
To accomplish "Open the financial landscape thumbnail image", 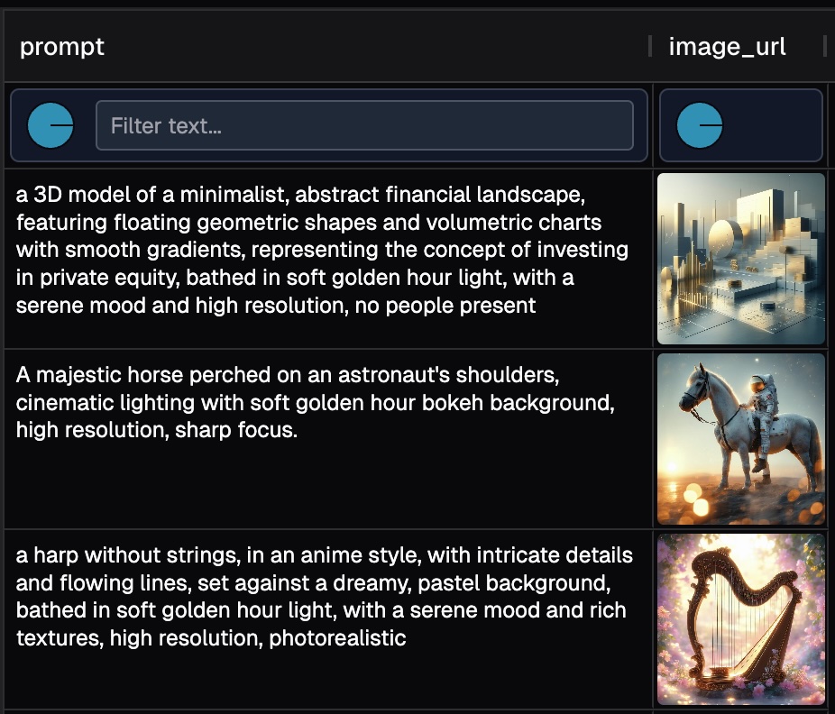I will coord(741,259).
